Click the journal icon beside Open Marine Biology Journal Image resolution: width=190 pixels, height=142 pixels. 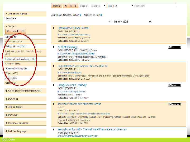(54, 28)
